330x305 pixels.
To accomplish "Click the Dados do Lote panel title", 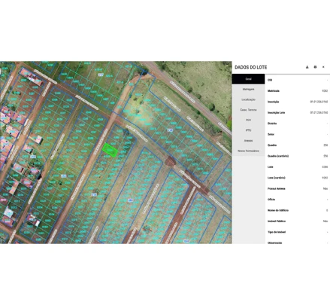I will pyautogui.click(x=251, y=67).
